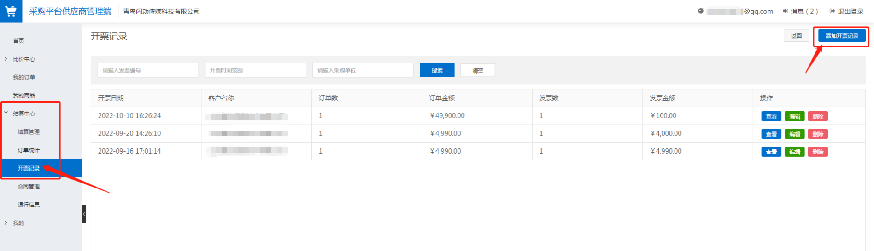This screenshot has height=251, width=874.
Task: Open 我的订单 in the sidebar
Action: [24, 77]
